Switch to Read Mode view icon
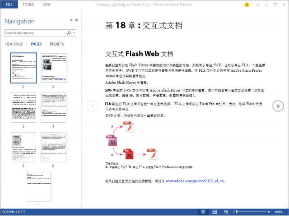The image size is (289, 216). (203, 211)
